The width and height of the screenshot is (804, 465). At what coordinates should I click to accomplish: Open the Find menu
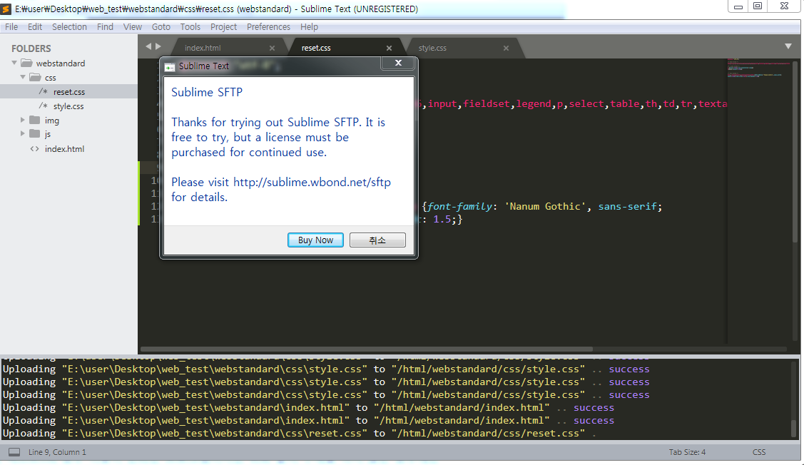pos(105,26)
